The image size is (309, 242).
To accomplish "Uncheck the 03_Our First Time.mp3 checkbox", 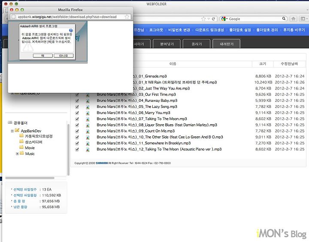I will pyautogui.click(x=77, y=95).
